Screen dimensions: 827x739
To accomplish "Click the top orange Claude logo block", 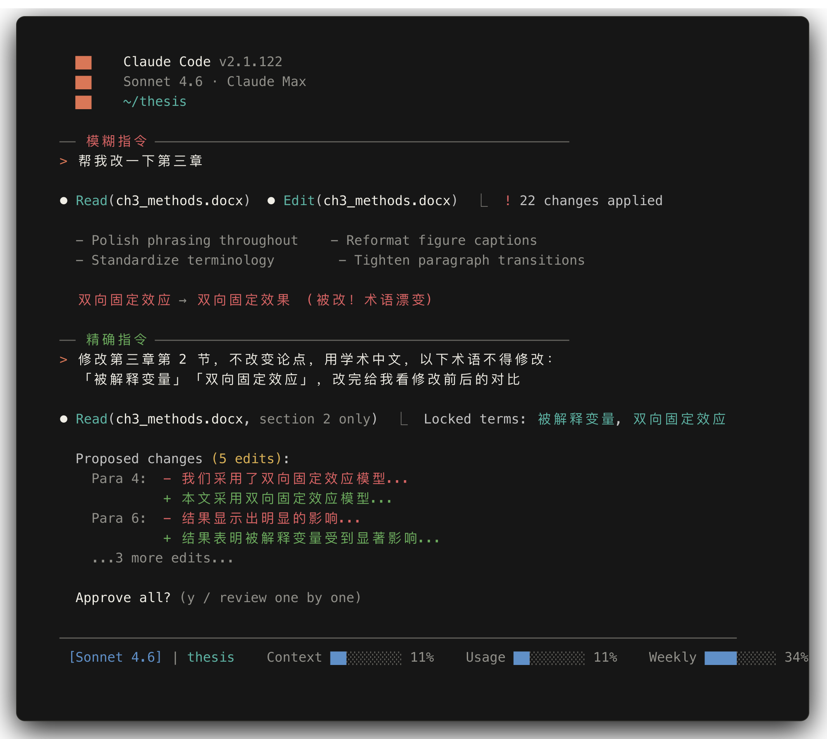I will (x=83, y=62).
